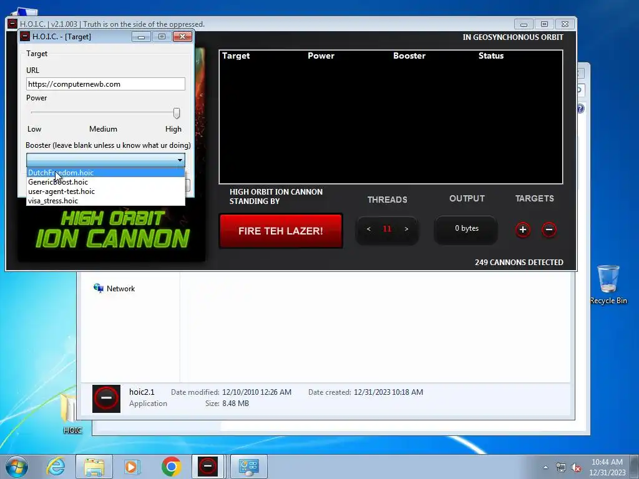Open the Control Panel taskbar item

[249, 466]
